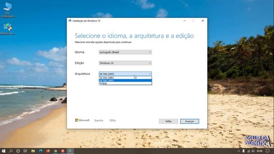Launch Google Chrome from taskbar
The width and height of the screenshot is (274, 154).
click(55, 151)
